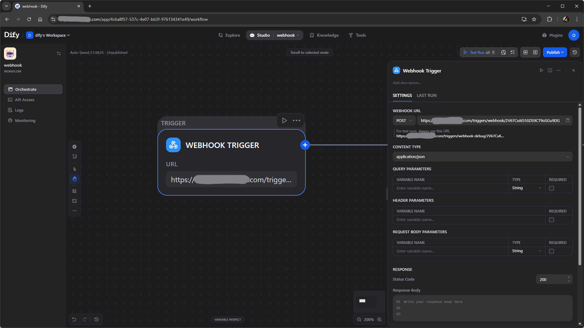Open the environment variables ENV icon
The width and height of the screenshot is (584, 328).
525,52
